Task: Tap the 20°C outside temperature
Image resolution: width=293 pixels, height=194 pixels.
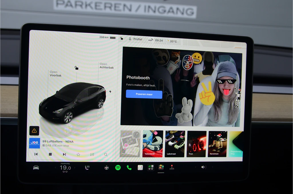Action: point(173,41)
